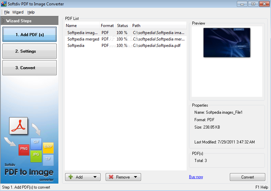Click F1 Help in status bar
Image resolution: width=271 pixels, height=191 pixels.
pos(262,187)
